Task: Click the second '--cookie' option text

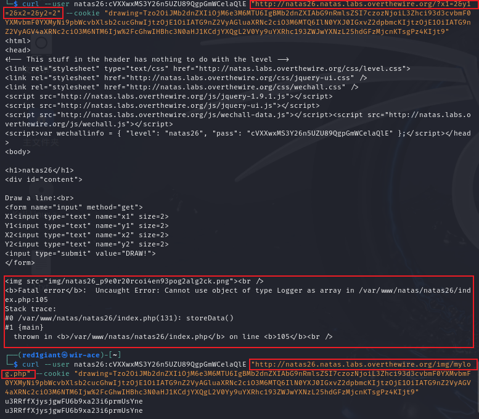Action: 52,373
